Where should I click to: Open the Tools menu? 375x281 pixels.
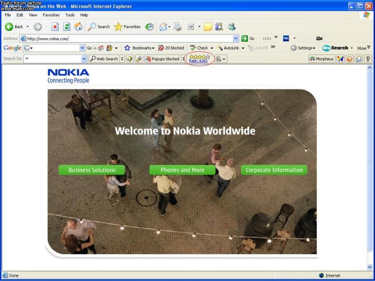[x=70, y=15]
